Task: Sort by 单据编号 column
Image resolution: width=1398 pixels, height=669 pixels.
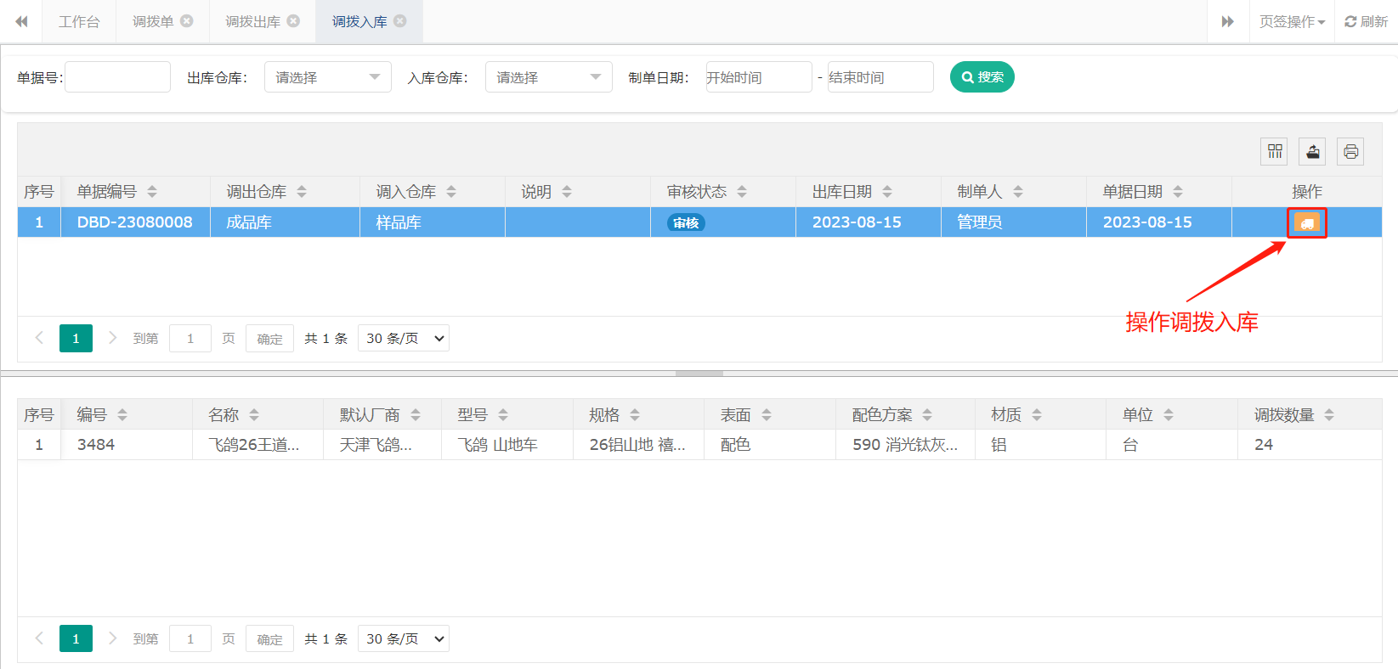Action: 152,192
